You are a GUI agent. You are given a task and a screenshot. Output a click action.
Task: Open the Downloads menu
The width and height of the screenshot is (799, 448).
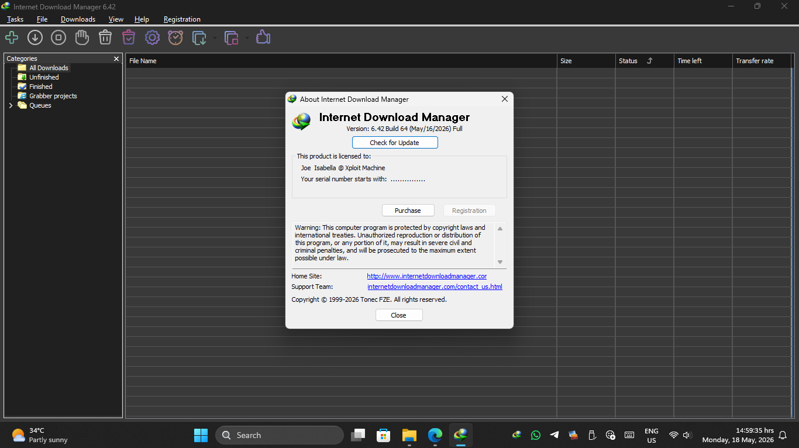point(78,19)
